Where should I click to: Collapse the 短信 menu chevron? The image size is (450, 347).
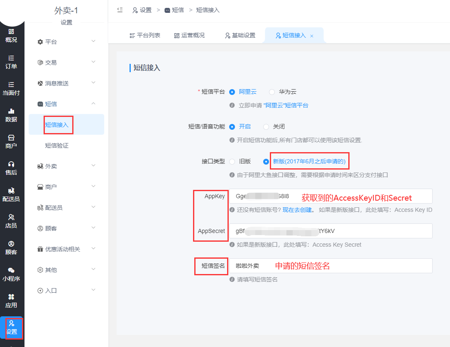coord(93,104)
